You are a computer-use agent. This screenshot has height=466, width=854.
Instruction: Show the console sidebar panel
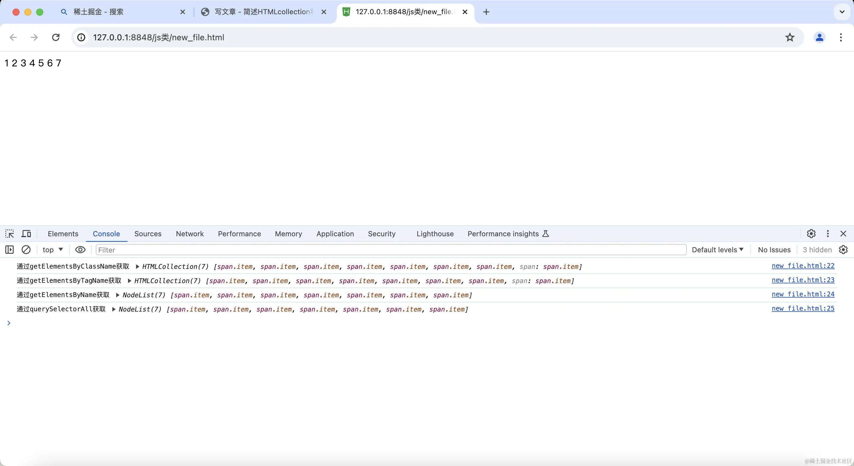pyautogui.click(x=9, y=250)
